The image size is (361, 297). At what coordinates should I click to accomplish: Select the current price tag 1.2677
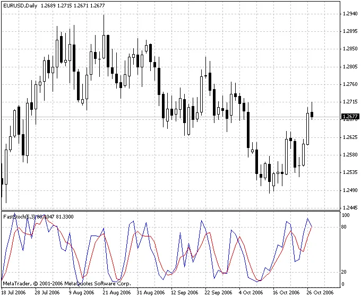(350, 117)
